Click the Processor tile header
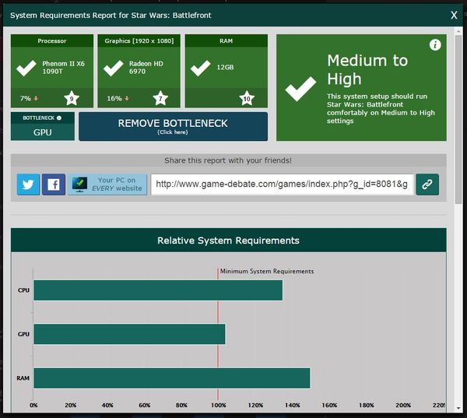Screen dimensions: 467x418 point(52,40)
